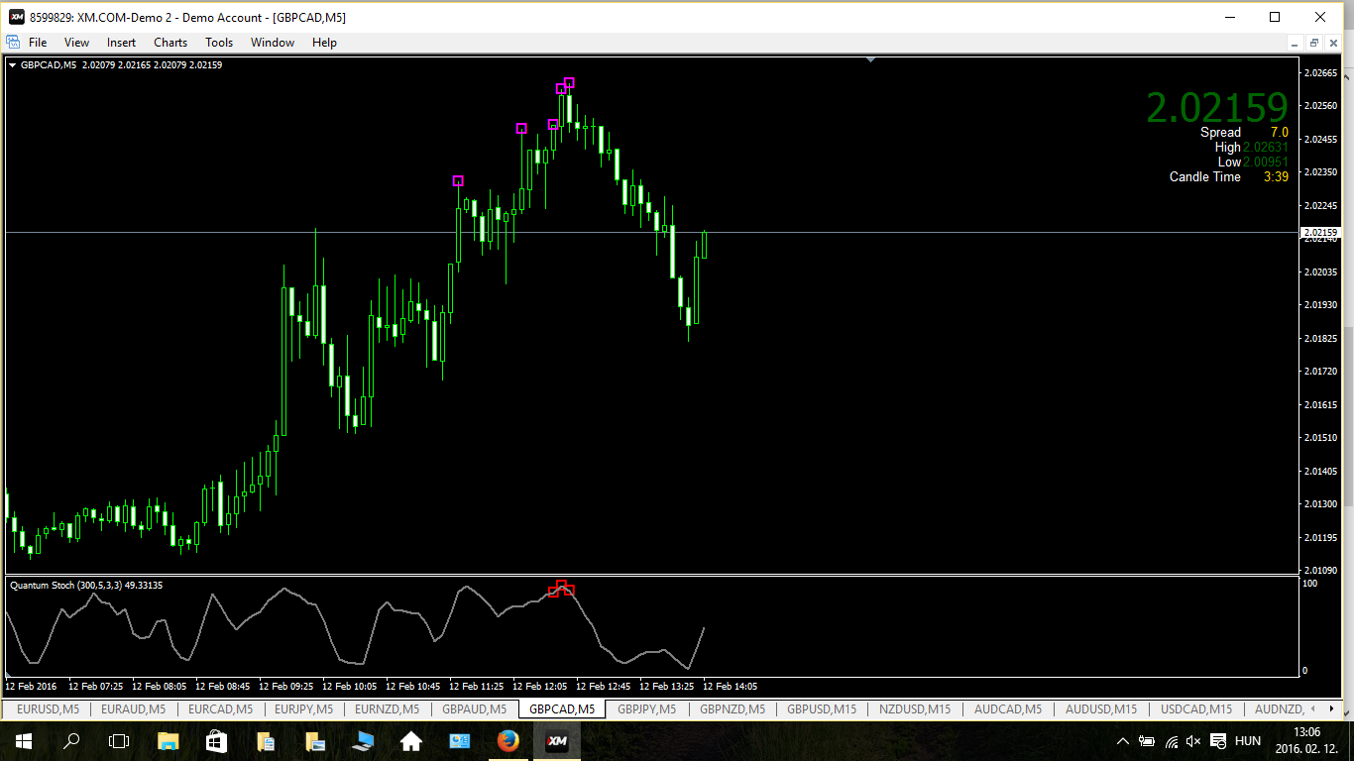Open the taskbar clock showing 13:06
Viewport: 1354px width, 761px height.
coord(1309,741)
